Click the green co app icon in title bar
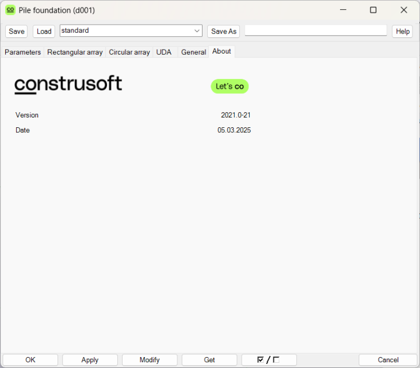 (10, 10)
